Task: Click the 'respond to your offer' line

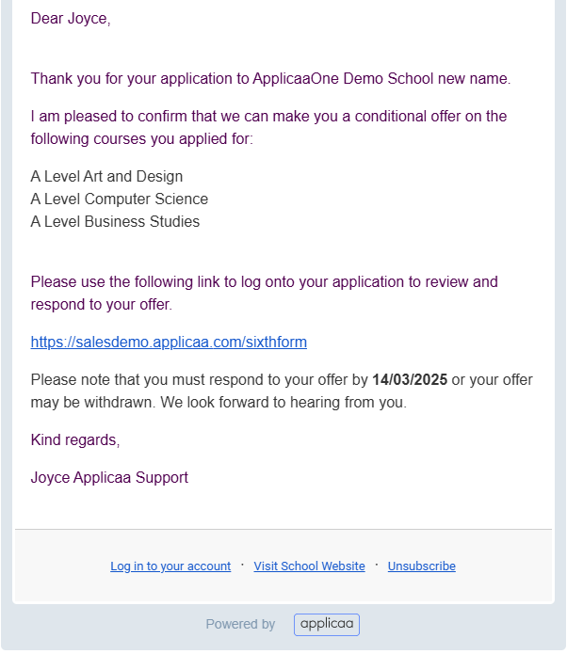Action: (x=102, y=305)
